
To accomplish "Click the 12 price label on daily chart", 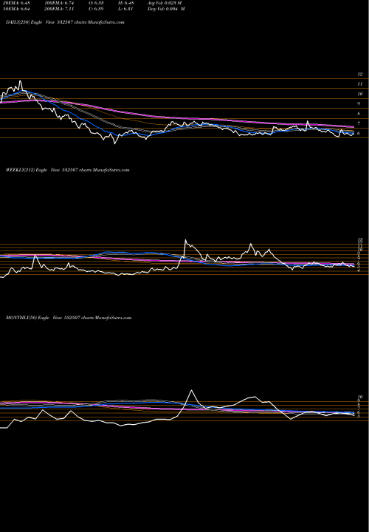I will click(360, 75).
